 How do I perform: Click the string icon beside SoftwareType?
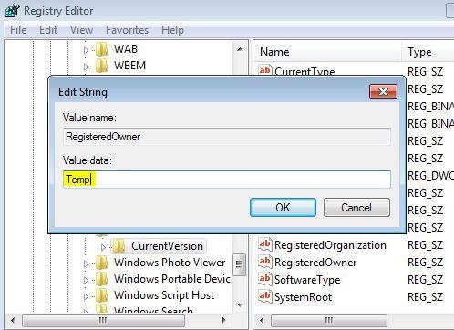pos(265,279)
